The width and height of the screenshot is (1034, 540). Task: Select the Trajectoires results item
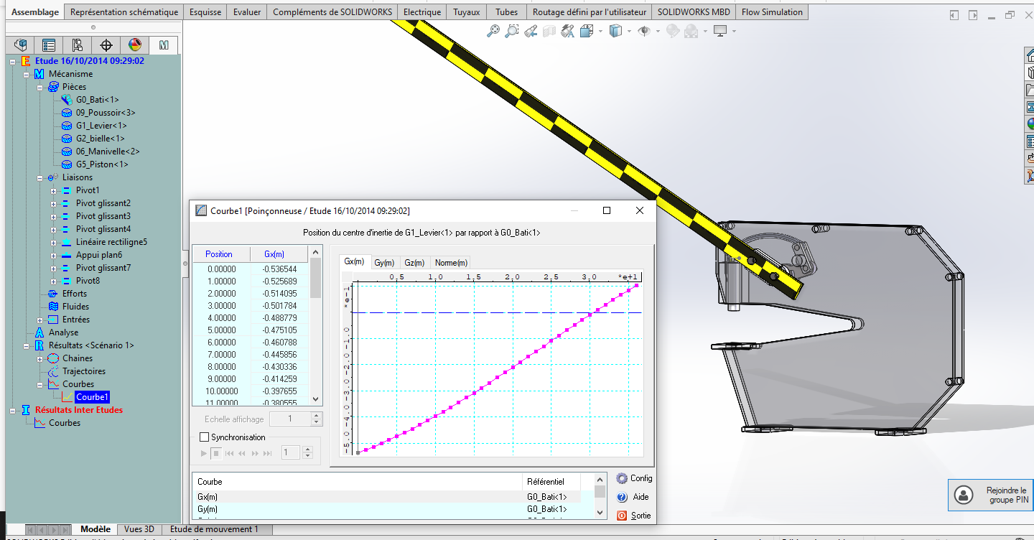(x=84, y=371)
